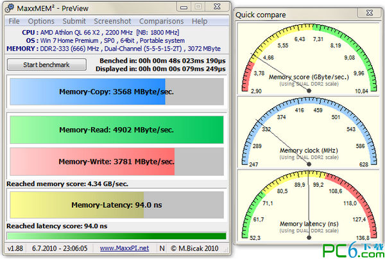Open the Help menu
This screenshot has height=259, width=385.
200,21
